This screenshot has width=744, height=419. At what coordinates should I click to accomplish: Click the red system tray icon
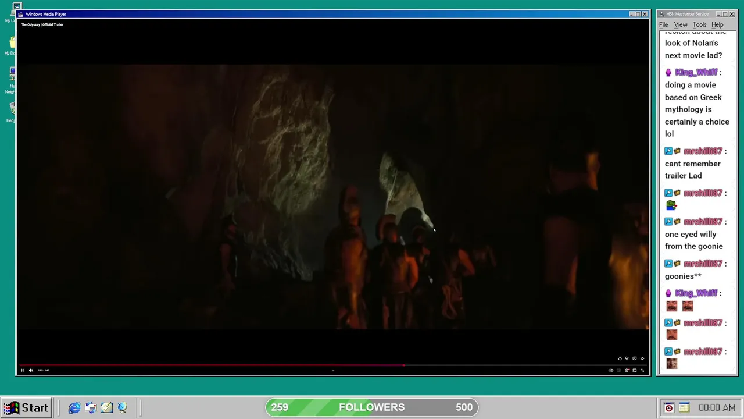(x=669, y=408)
